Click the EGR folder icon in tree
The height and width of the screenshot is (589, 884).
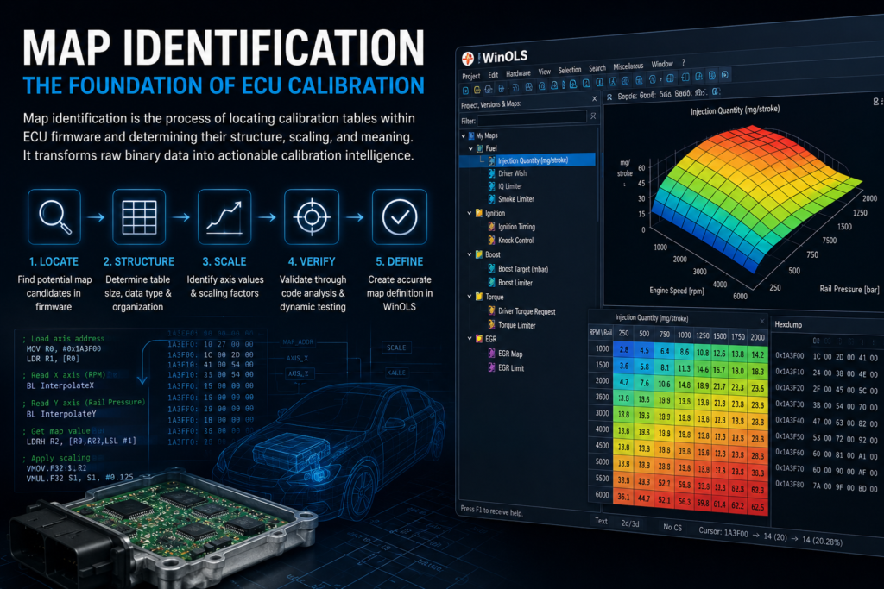[478, 338]
